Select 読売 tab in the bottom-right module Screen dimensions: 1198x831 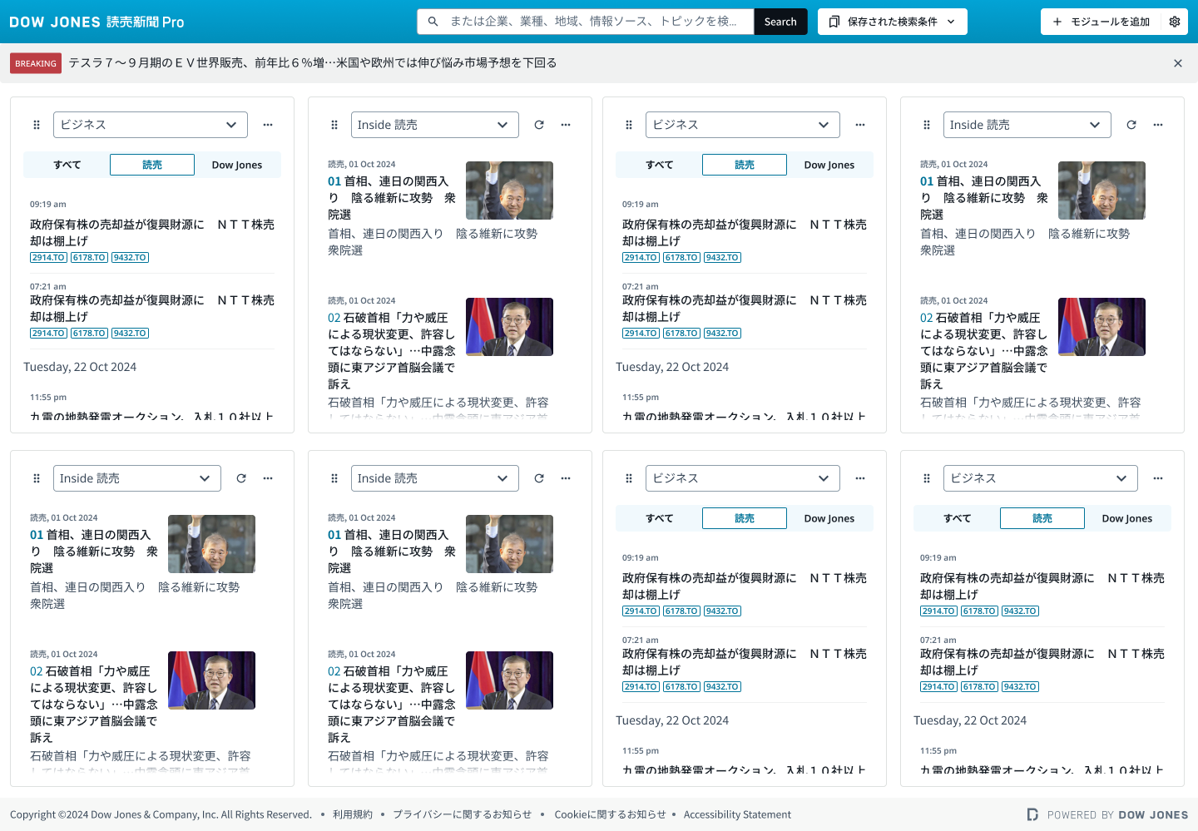coord(1042,518)
